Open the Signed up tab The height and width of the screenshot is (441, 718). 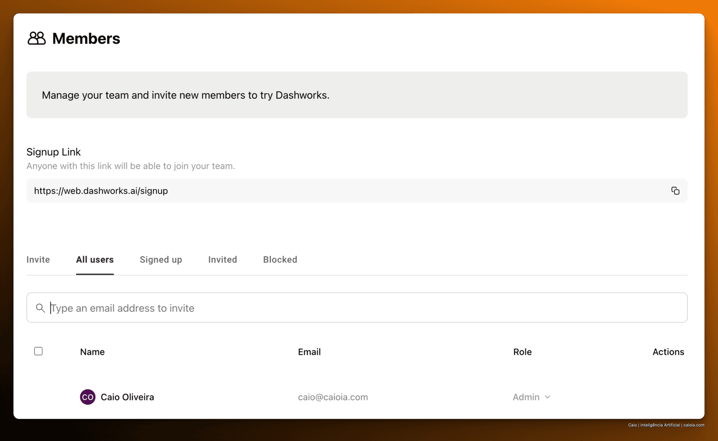(161, 260)
